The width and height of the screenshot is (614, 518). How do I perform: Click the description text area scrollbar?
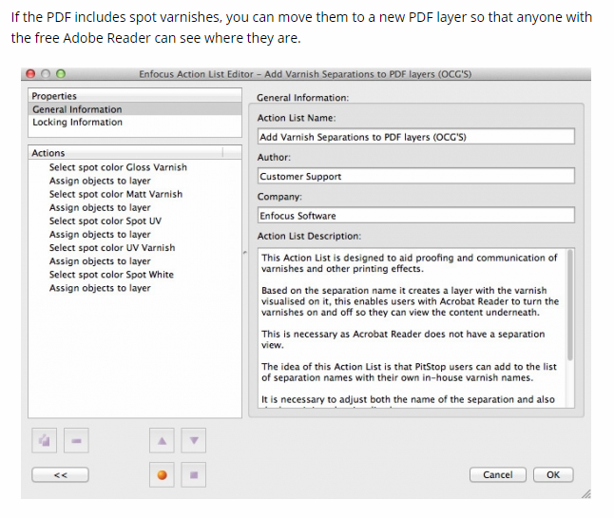[570, 305]
